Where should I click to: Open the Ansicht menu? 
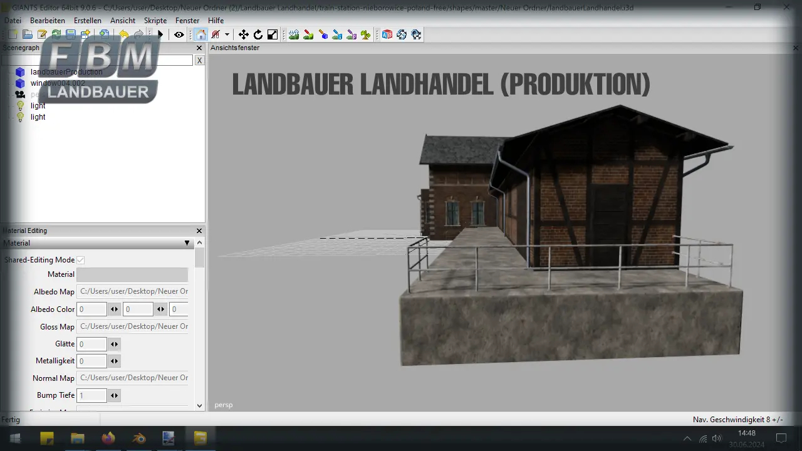pos(123,21)
